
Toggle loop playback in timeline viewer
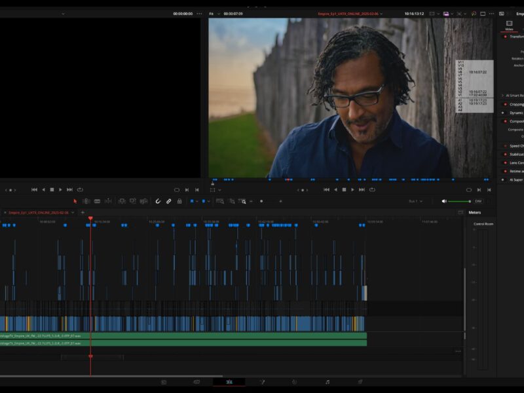tap(372, 189)
